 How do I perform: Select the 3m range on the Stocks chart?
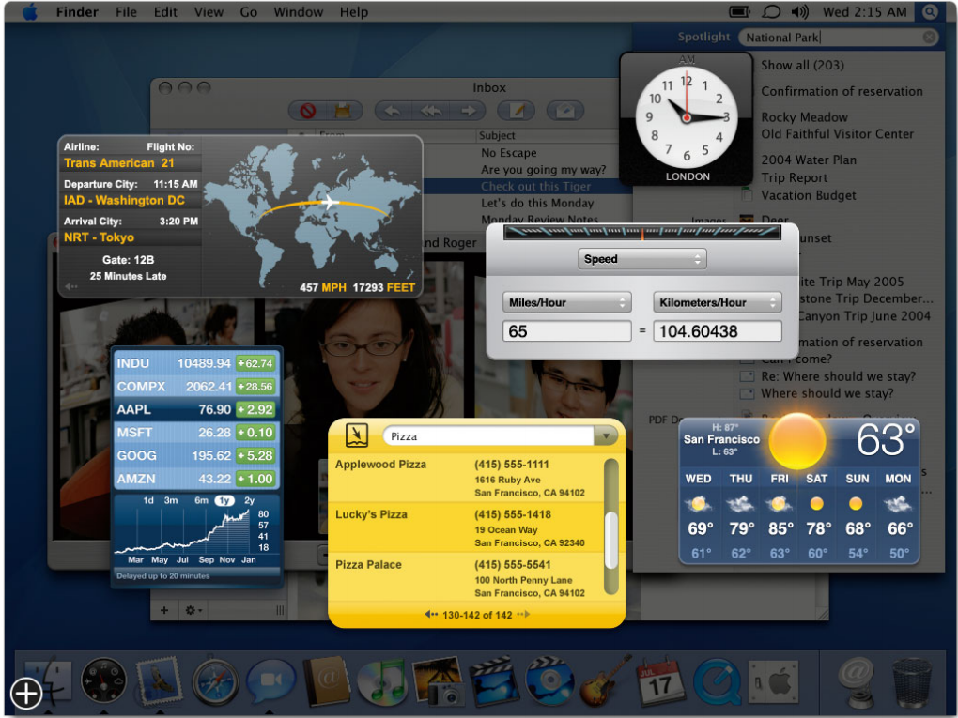pos(171,500)
